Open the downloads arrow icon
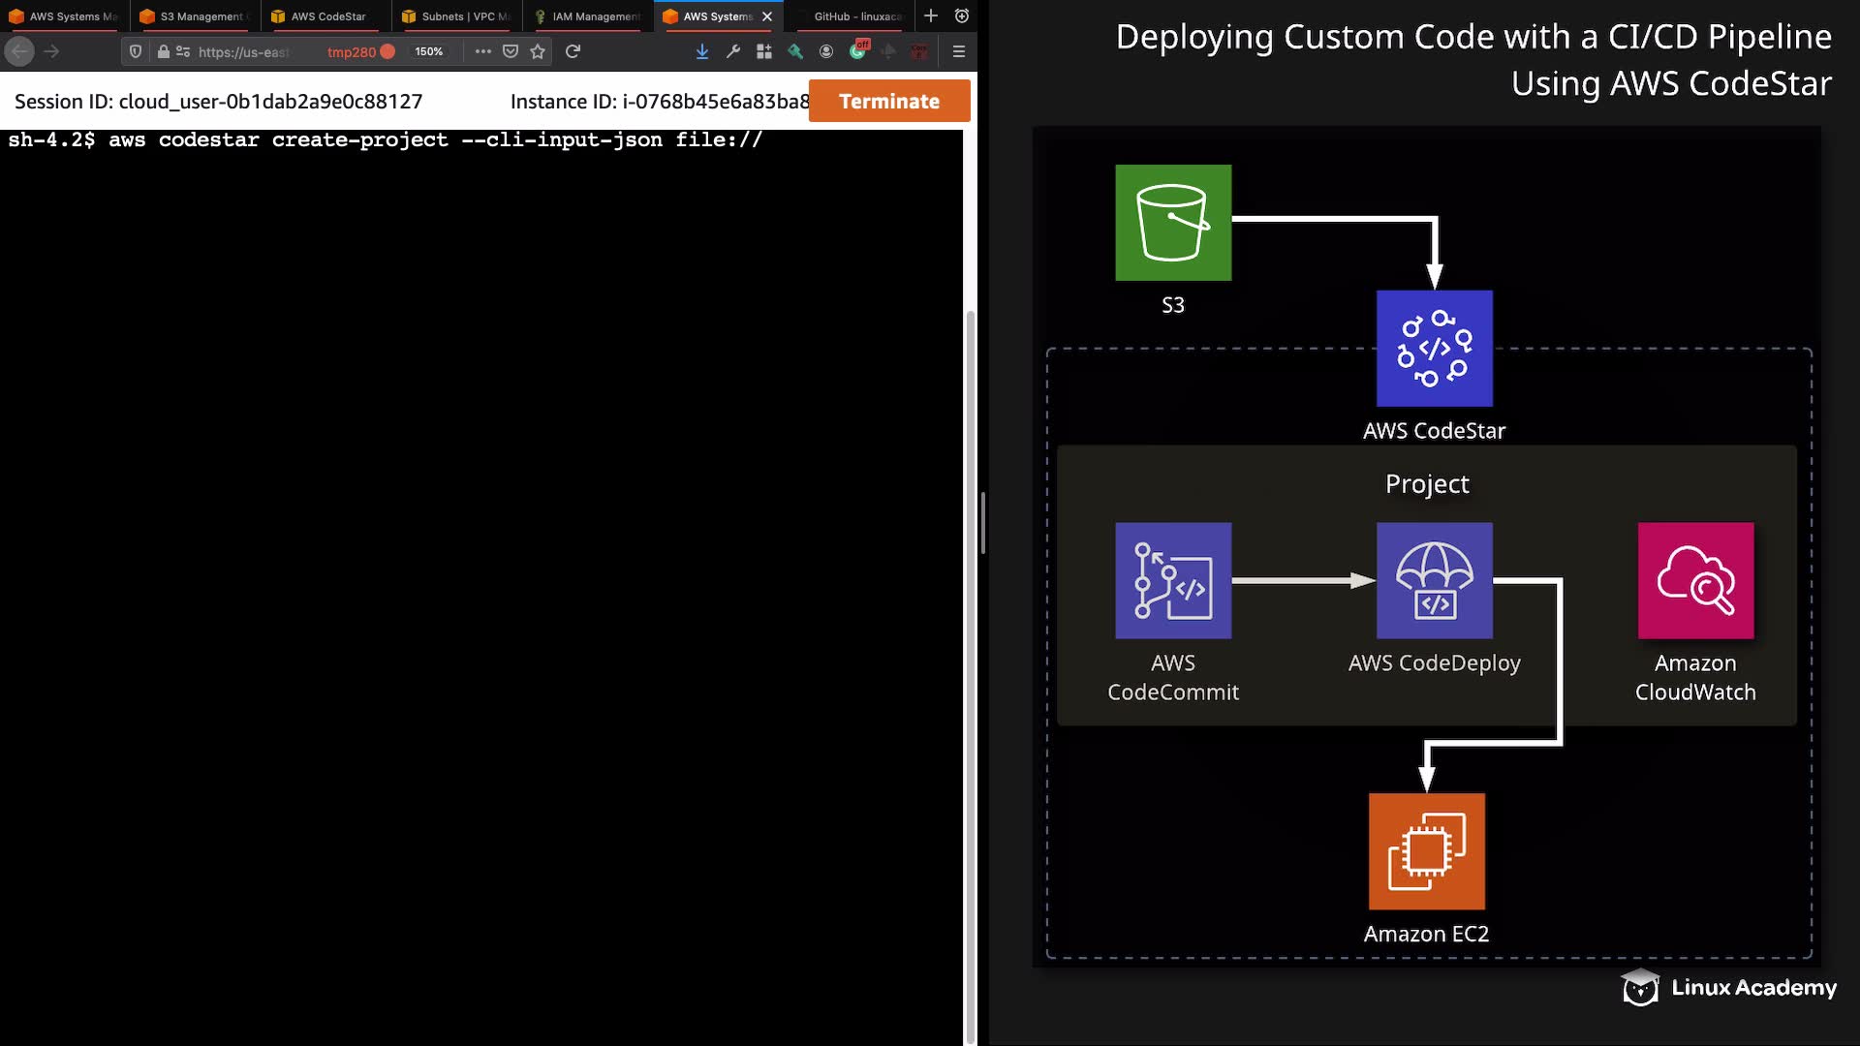The height and width of the screenshot is (1046, 1860). click(x=702, y=51)
